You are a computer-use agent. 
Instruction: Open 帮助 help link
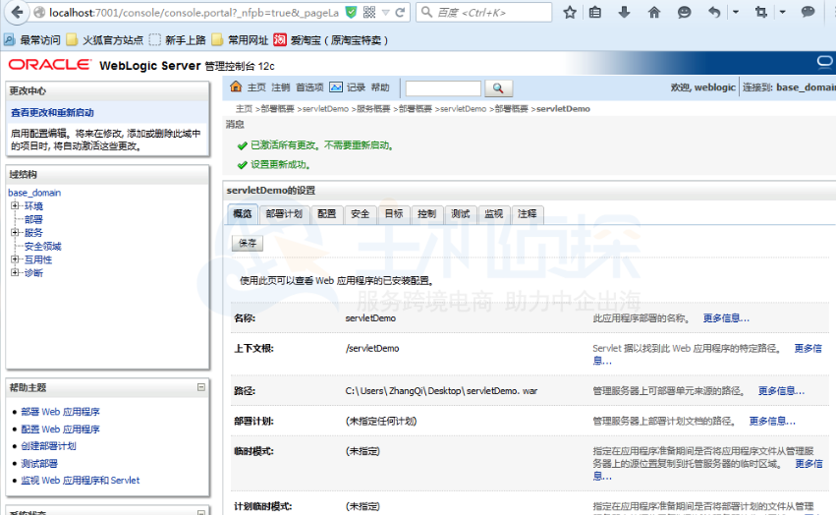pos(380,87)
